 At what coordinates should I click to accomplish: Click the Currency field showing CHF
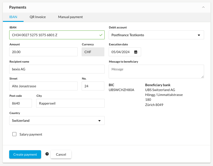point(93,52)
